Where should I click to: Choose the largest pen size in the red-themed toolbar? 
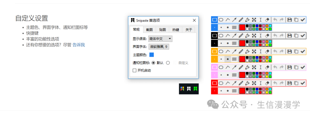228,91
